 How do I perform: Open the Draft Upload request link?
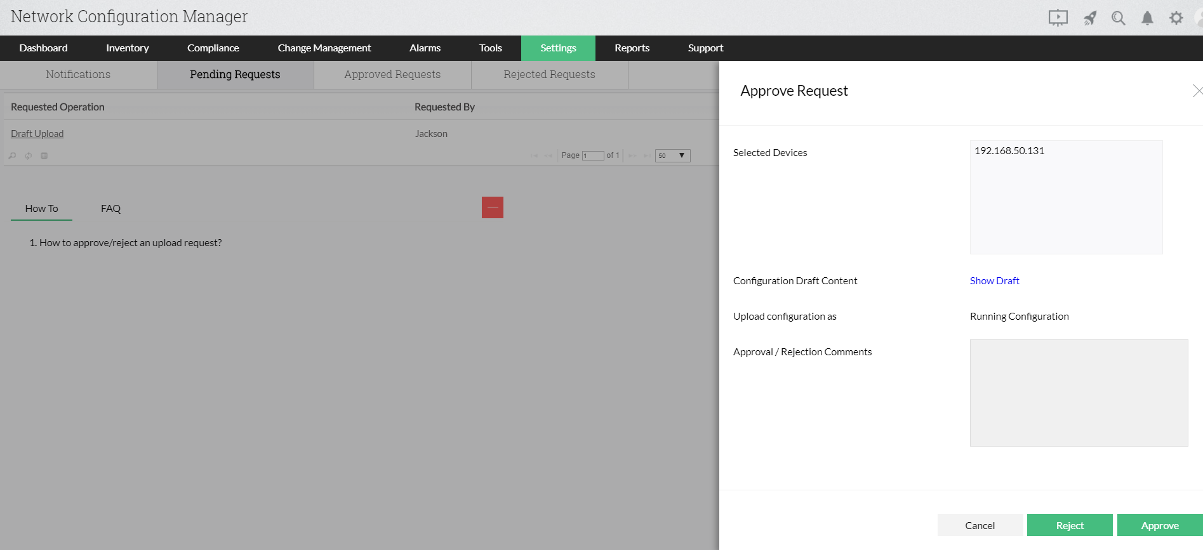coord(37,134)
